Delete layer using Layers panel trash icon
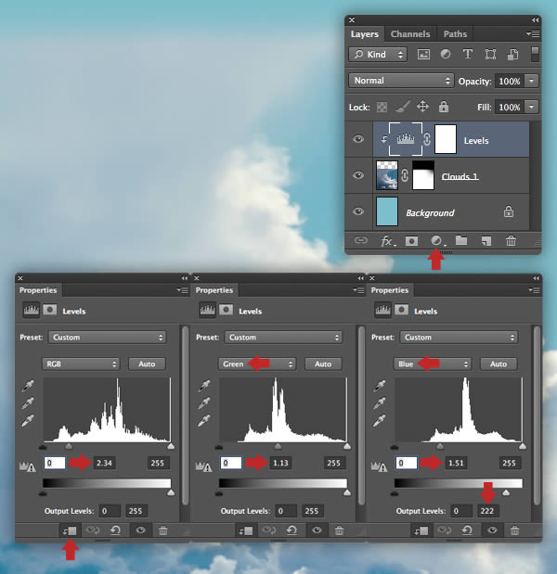The height and width of the screenshot is (574, 557). pos(511,240)
